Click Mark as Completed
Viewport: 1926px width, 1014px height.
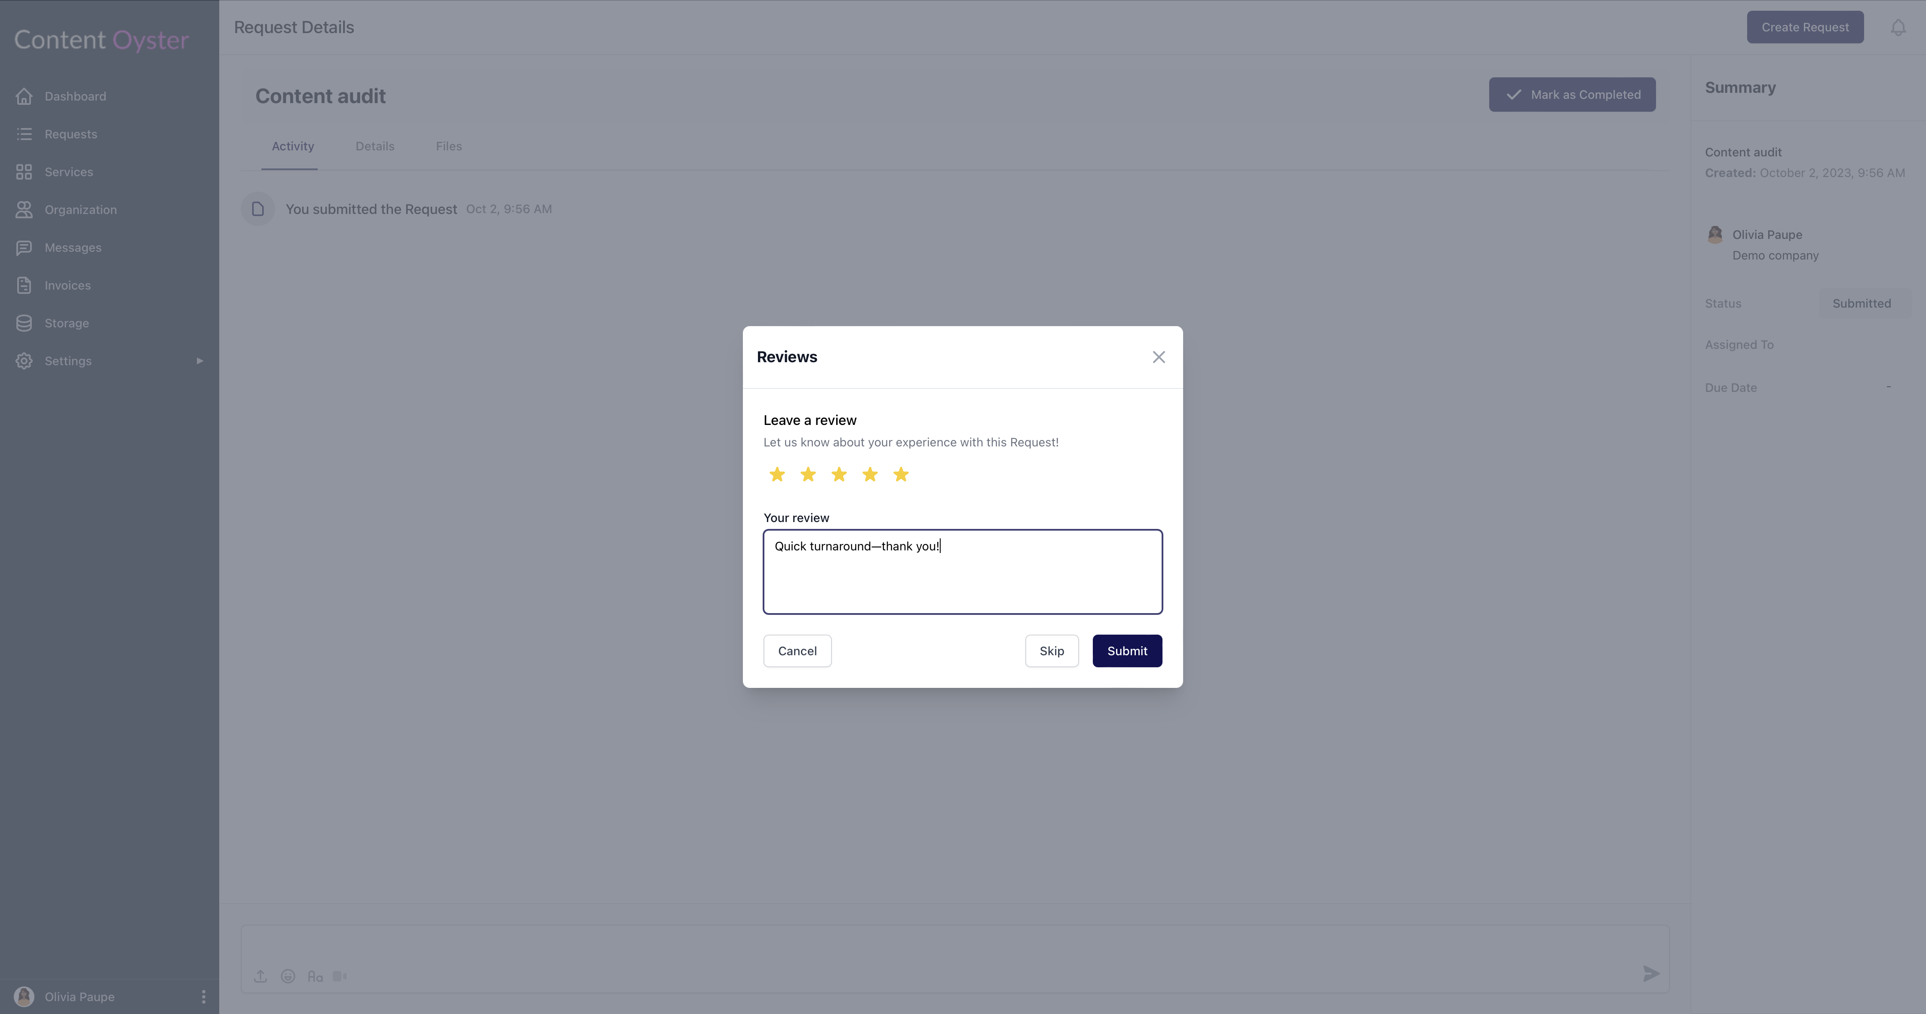coord(1572,95)
